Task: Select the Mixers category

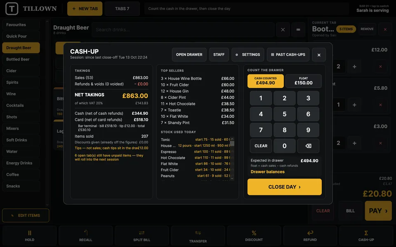Action: (x=21, y=128)
